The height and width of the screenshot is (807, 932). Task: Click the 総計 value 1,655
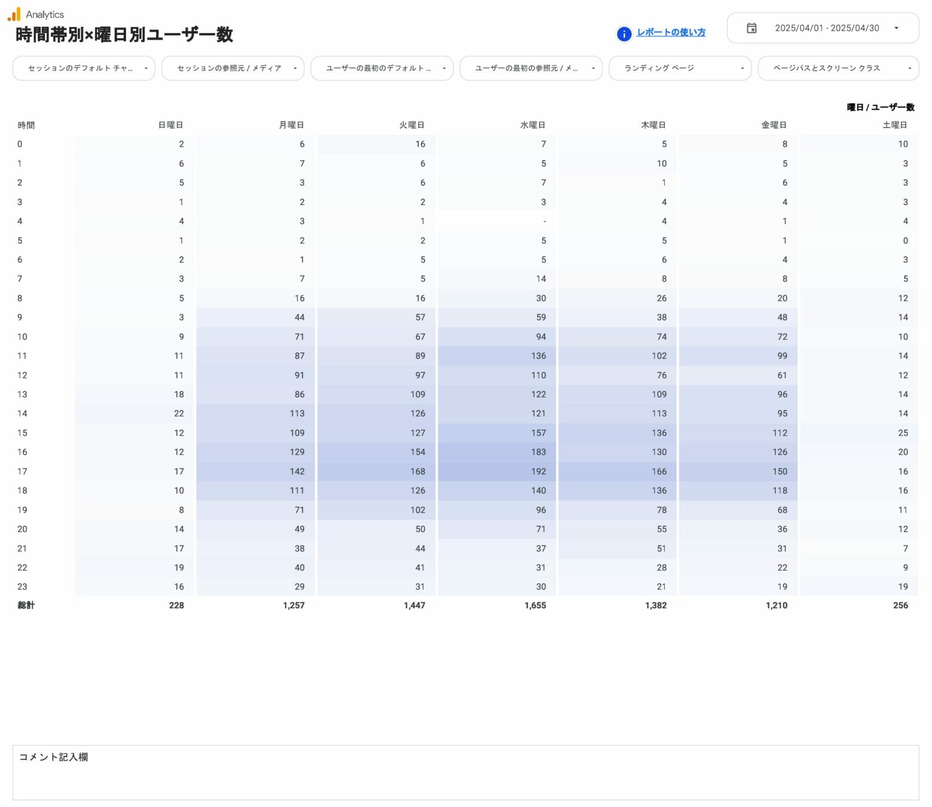[x=535, y=605]
